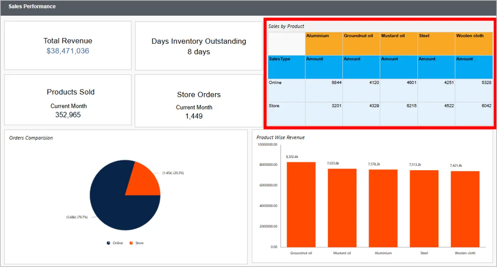Click the Sales Performance title bar
This screenshot has width=497, height=267.
pyautogui.click(x=32, y=6)
